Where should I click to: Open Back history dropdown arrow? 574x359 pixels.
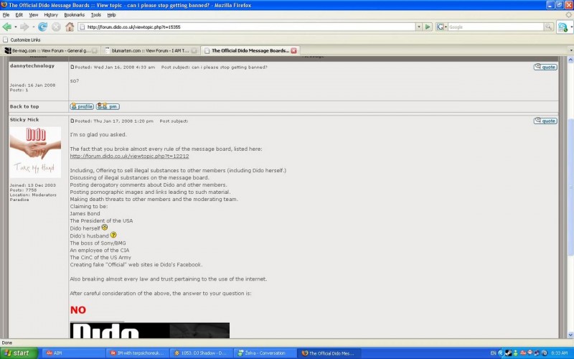(15, 27)
